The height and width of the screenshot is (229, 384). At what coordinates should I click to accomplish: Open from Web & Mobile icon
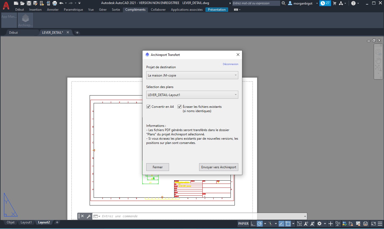click(42, 3)
